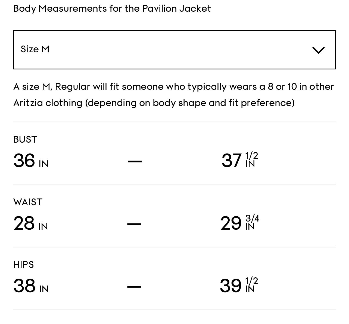This screenshot has width=349, height=324.
Task: Click the dash between hips measurements
Action: point(135,286)
